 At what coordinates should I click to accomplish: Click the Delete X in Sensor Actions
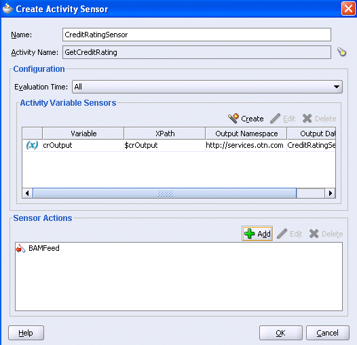tap(326, 234)
